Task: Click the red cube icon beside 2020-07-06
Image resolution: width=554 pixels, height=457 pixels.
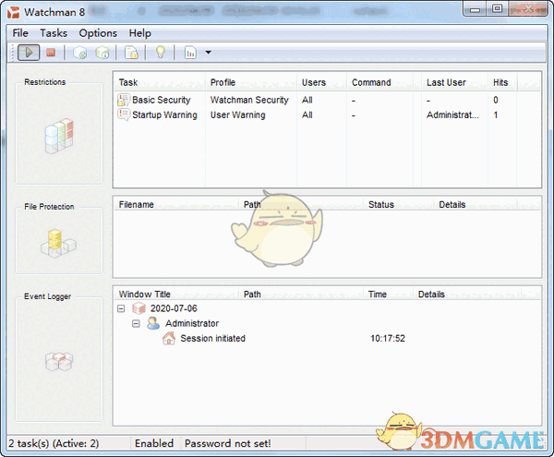Action: [x=138, y=308]
